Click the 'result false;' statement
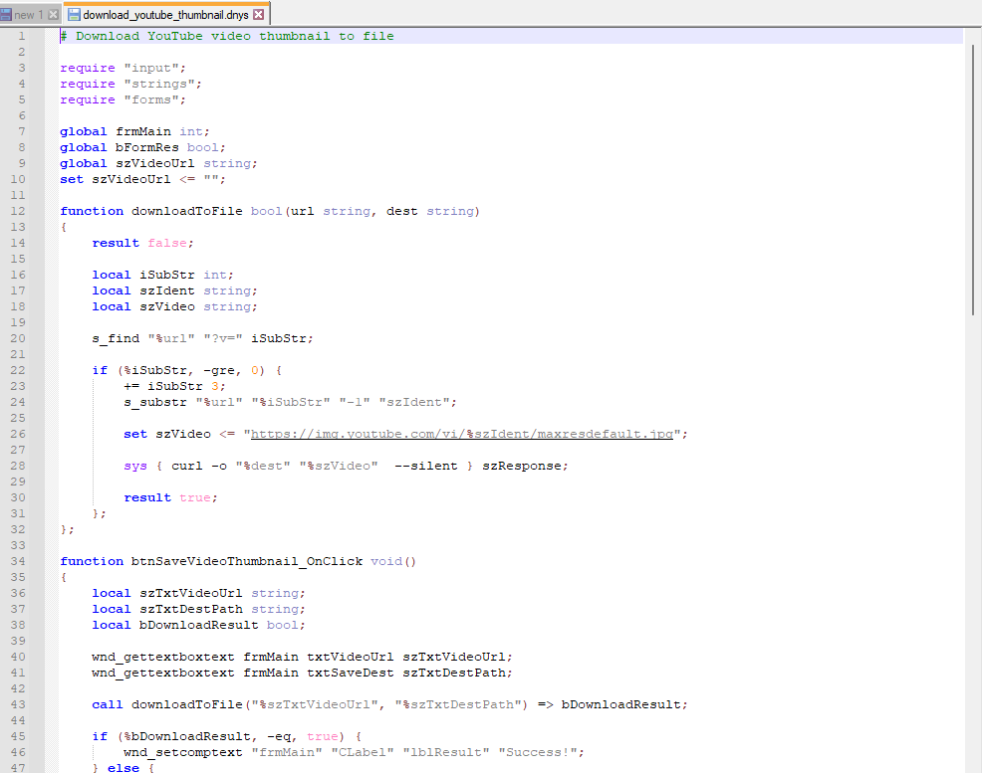 click(x=142, y=244)
